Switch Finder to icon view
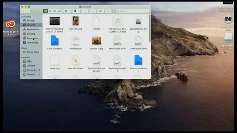 (46, 11)
